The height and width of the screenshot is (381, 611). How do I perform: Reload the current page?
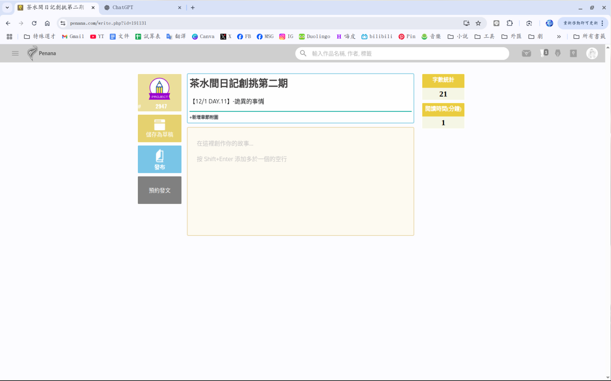point(34,23)
